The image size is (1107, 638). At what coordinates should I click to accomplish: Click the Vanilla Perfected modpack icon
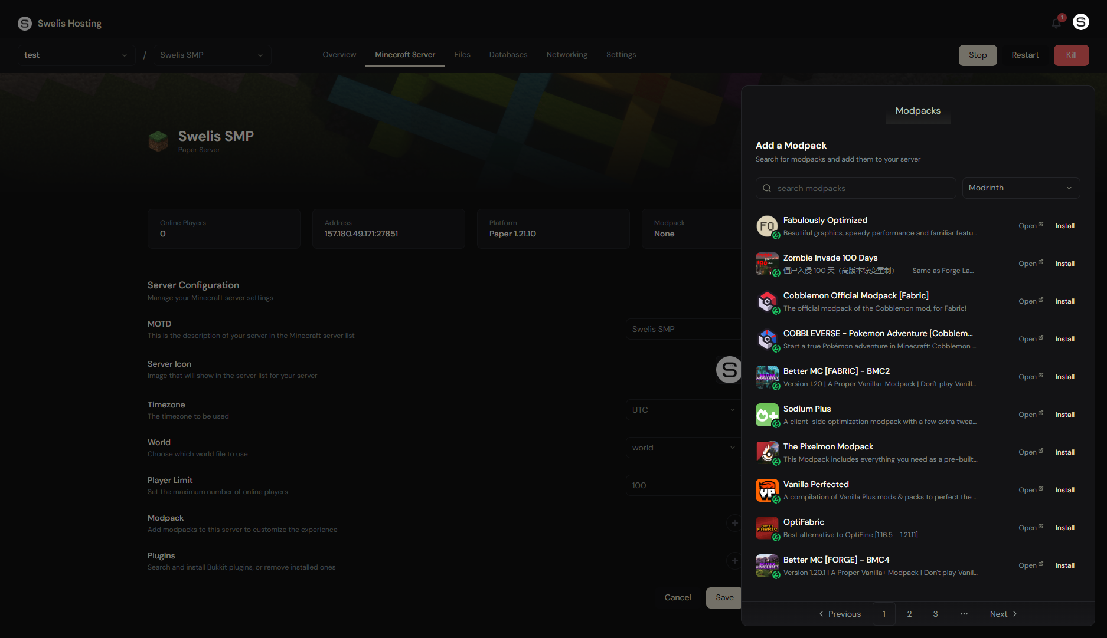point(766,490)
